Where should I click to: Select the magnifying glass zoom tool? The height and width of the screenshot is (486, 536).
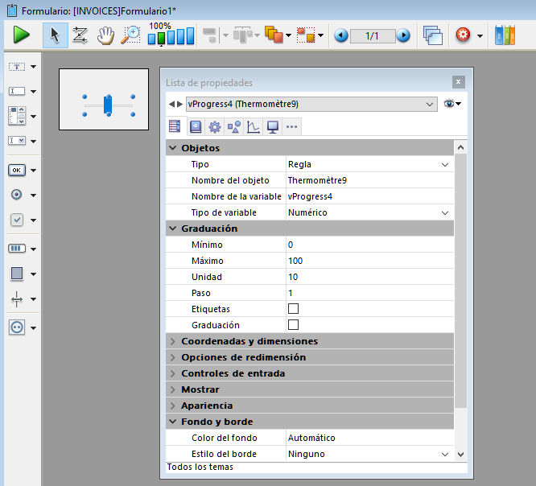(x=130, y=35)
